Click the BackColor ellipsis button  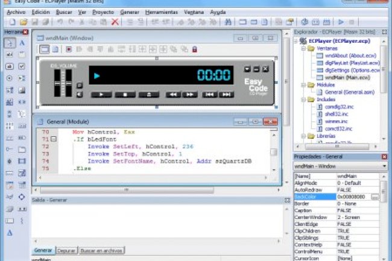click(x=375, y=197)
